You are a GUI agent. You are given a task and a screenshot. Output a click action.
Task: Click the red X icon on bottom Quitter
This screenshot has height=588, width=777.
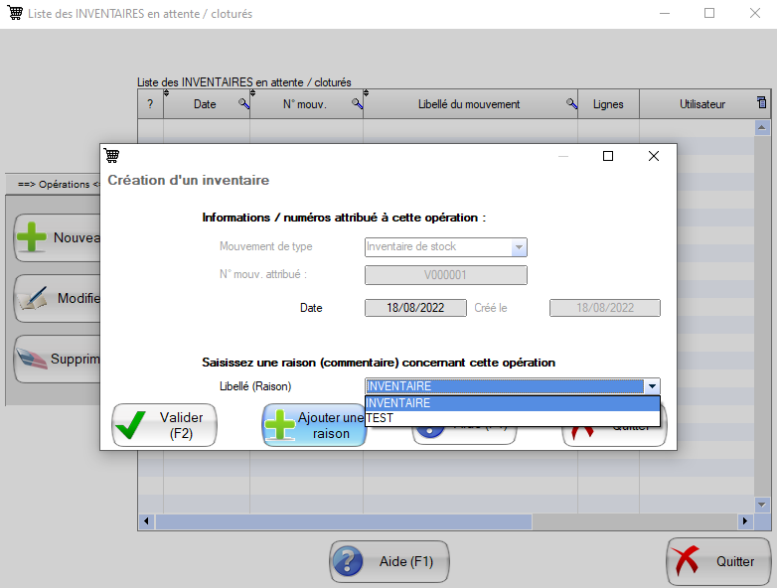point(688,561)
